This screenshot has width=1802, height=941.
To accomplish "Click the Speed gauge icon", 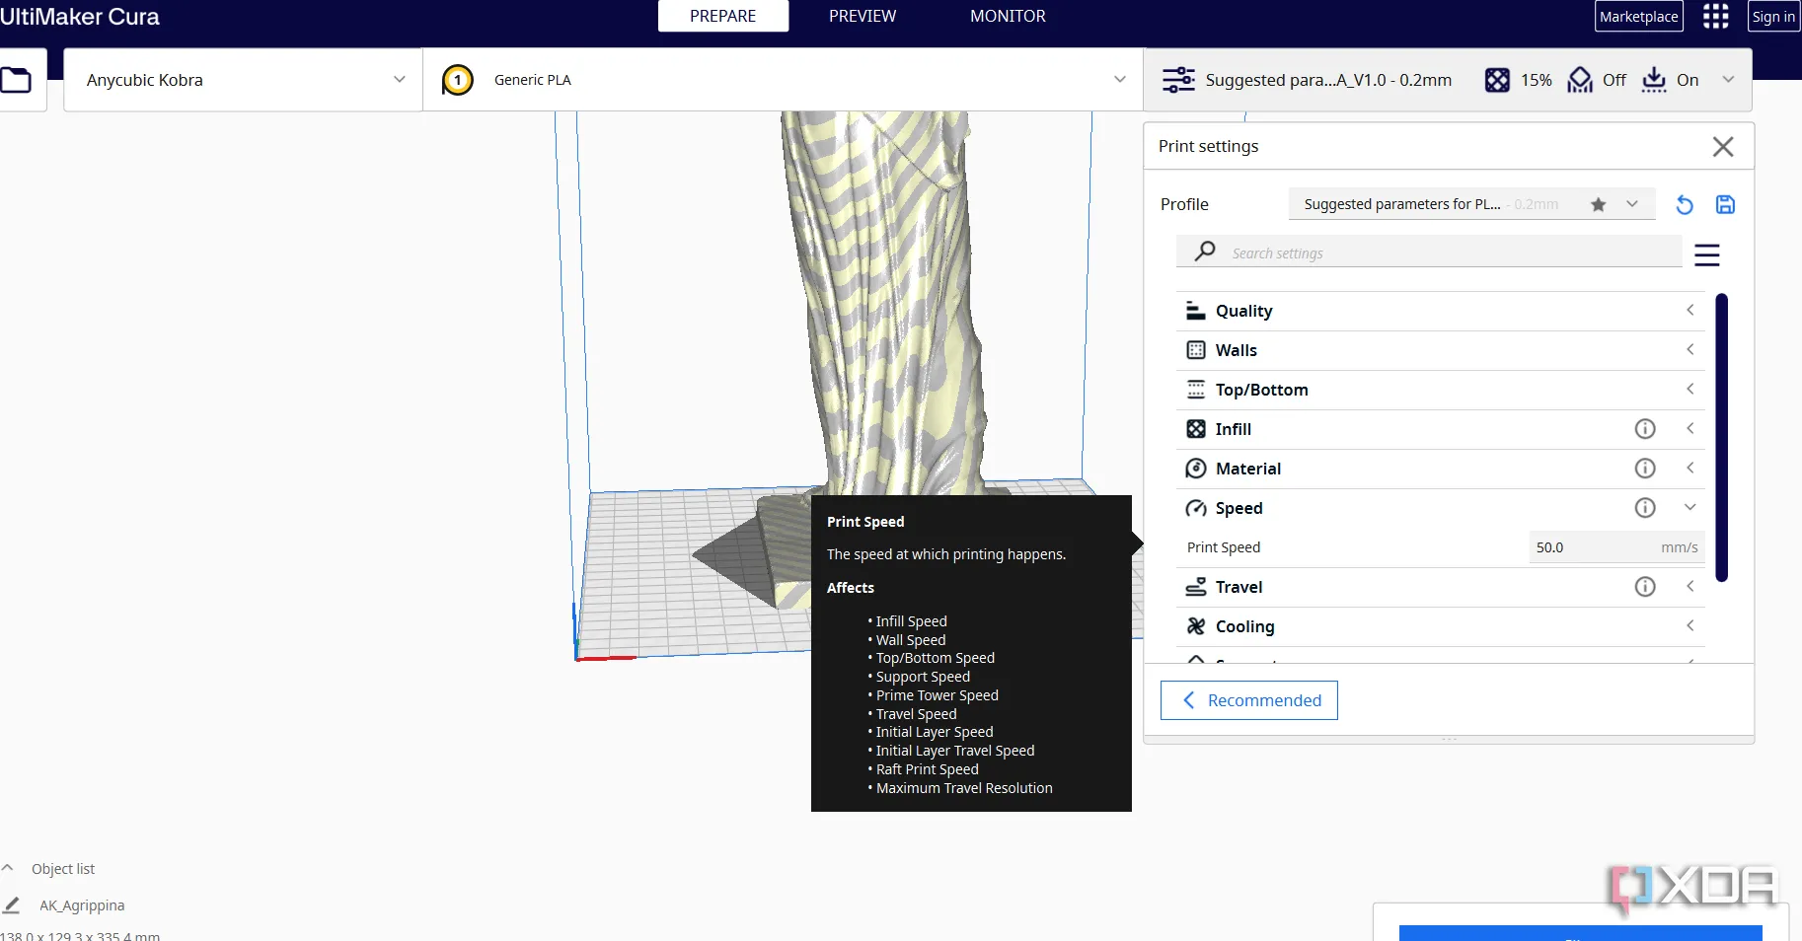I will point(1196,508).
